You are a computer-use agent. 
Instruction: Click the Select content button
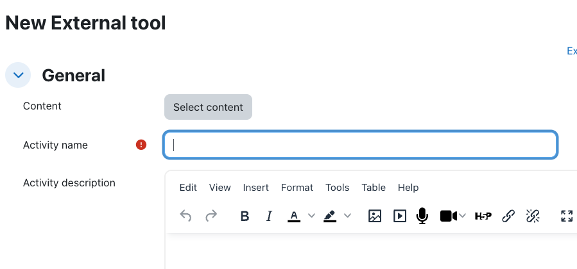[209, 107]
